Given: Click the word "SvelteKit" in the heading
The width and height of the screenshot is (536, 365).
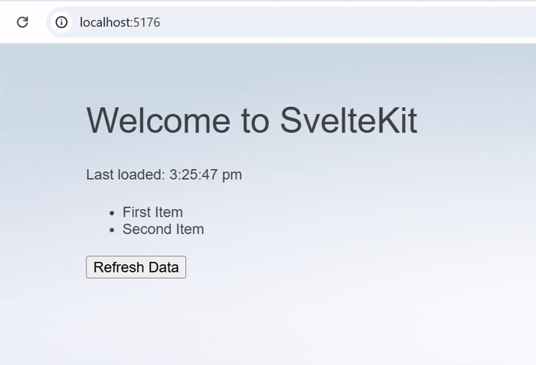Looking at the screenshot, I should pos(348,121).
